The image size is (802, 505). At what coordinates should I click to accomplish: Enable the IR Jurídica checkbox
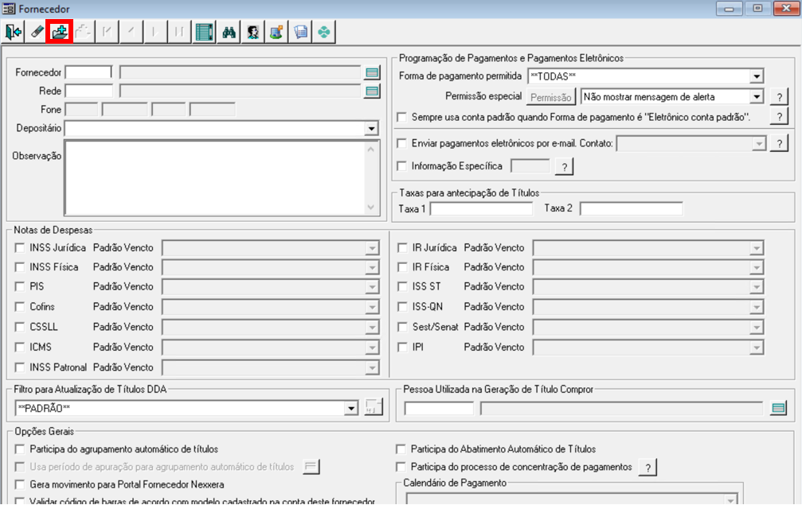(402, 247)
